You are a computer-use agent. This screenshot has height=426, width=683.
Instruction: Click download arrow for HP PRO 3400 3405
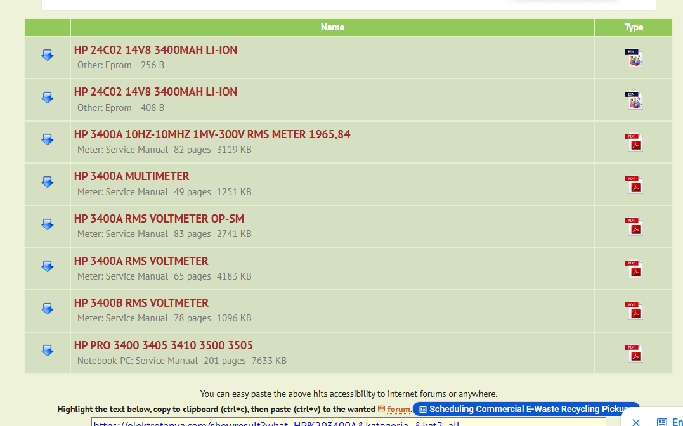point(48,351)
